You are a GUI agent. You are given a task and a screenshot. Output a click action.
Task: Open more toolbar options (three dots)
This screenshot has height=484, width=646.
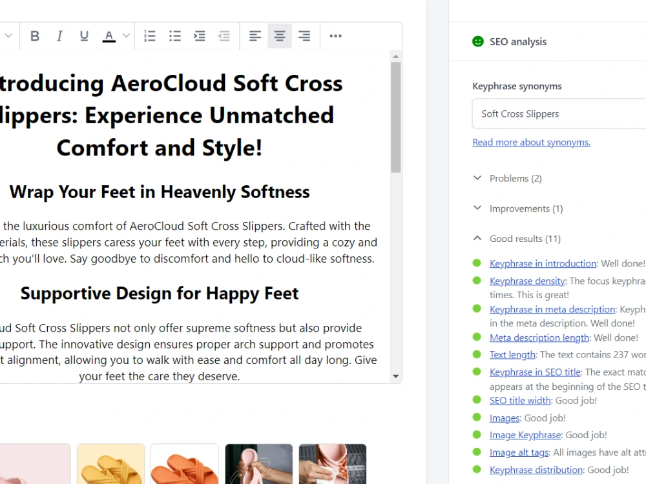(x=335, y=35)
